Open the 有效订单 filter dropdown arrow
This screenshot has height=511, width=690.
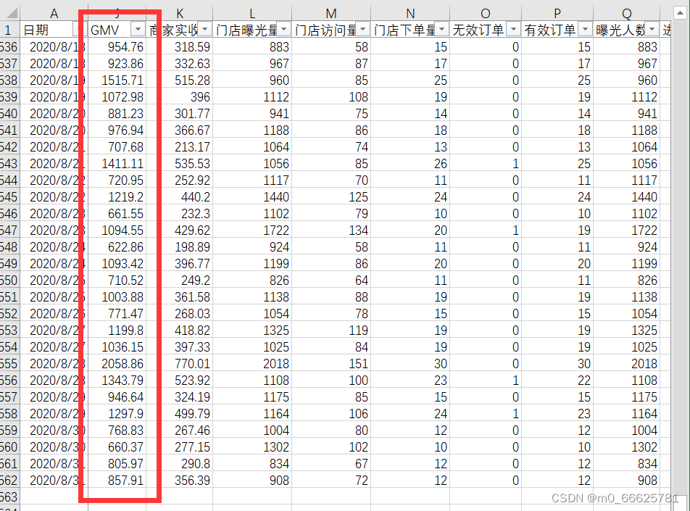(586, 30)
